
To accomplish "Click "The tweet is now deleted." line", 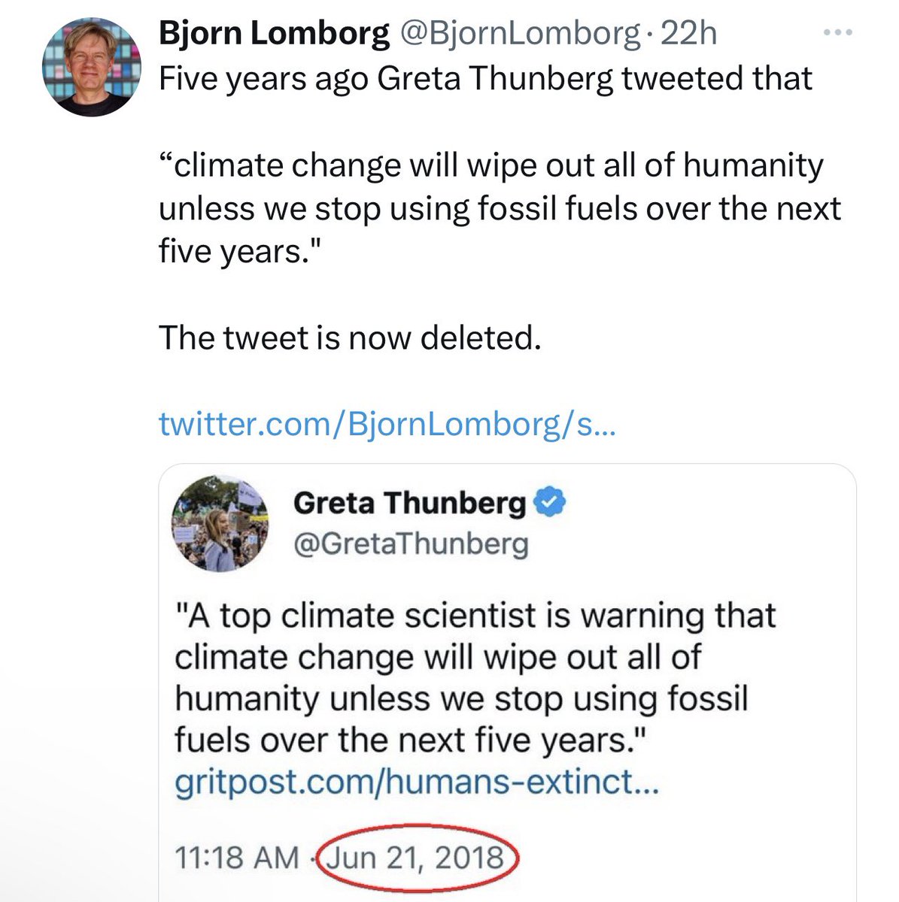I will (350, 338).
